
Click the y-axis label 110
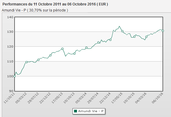tap(10, 62)
